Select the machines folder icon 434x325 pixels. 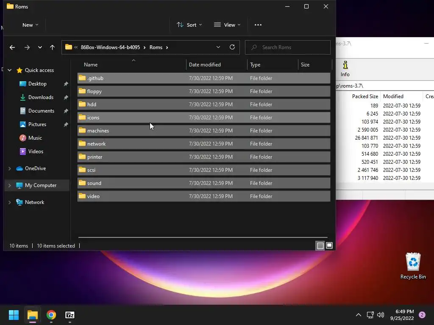click(x=82, y=130)
